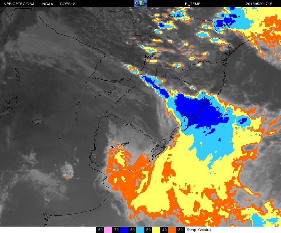Image resolution: width=281 pixels, height=233 pixels.
Task: Click the light blue legend swatch
Action: [140, 230]
